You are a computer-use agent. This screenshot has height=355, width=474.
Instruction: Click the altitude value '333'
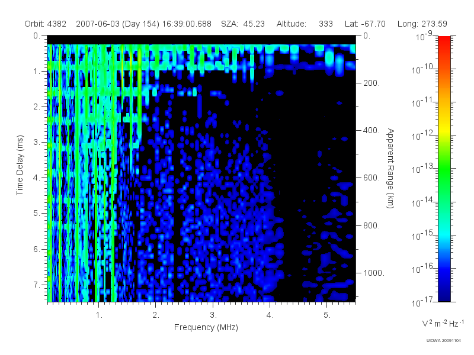325,24
